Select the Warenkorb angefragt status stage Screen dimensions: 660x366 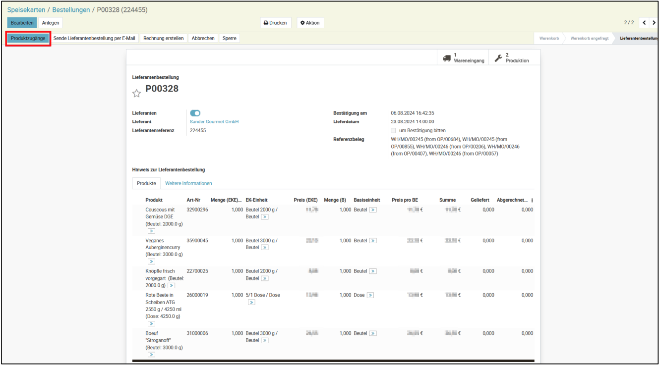coord(589,38)
